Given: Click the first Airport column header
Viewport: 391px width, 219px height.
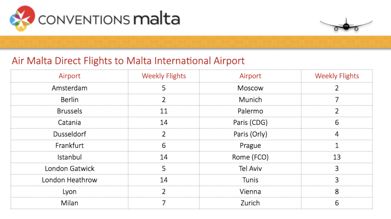Looking at the screenshot, I should coord(69,76).
